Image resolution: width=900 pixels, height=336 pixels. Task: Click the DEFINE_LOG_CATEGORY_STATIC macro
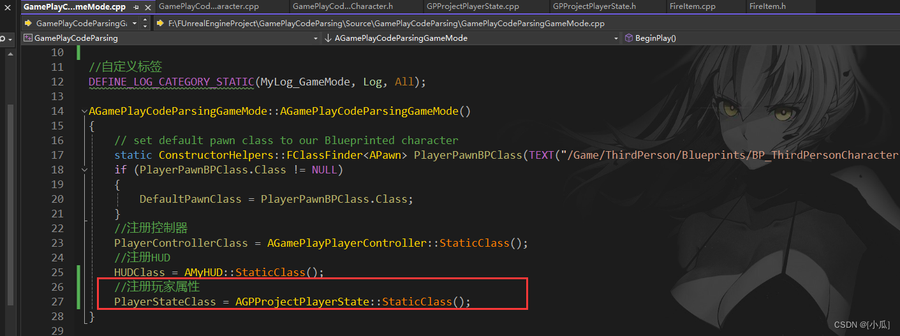pos(172,82)
